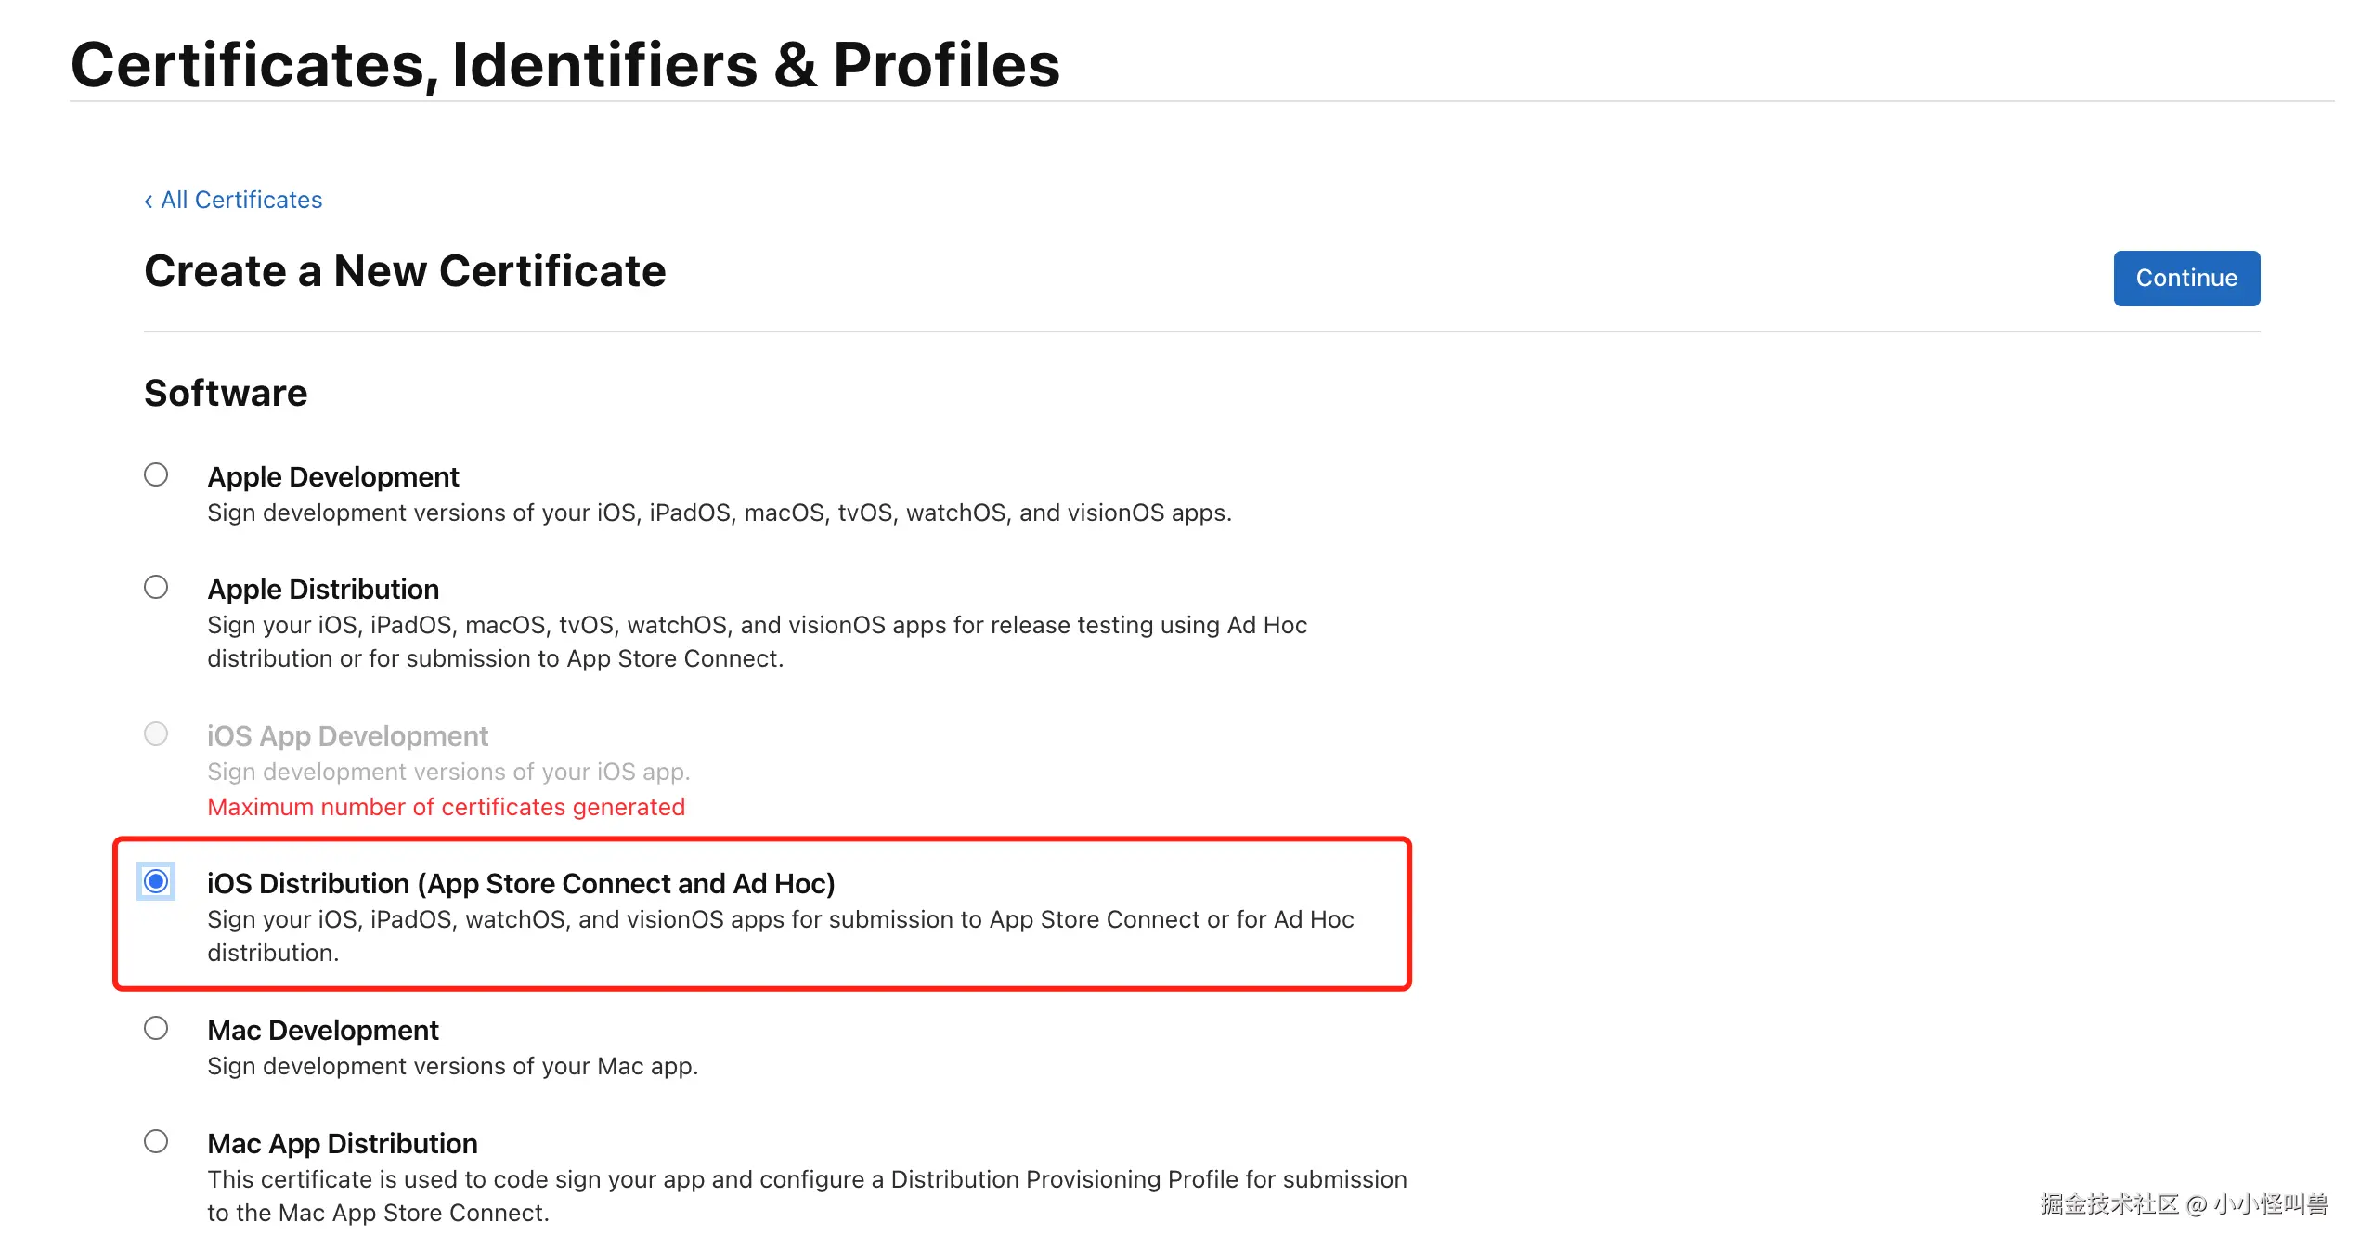Image resolution: width=2360 pixels, height=1248 pixels.
Task: Click the Apple Development label text
Action: point(332,477)
